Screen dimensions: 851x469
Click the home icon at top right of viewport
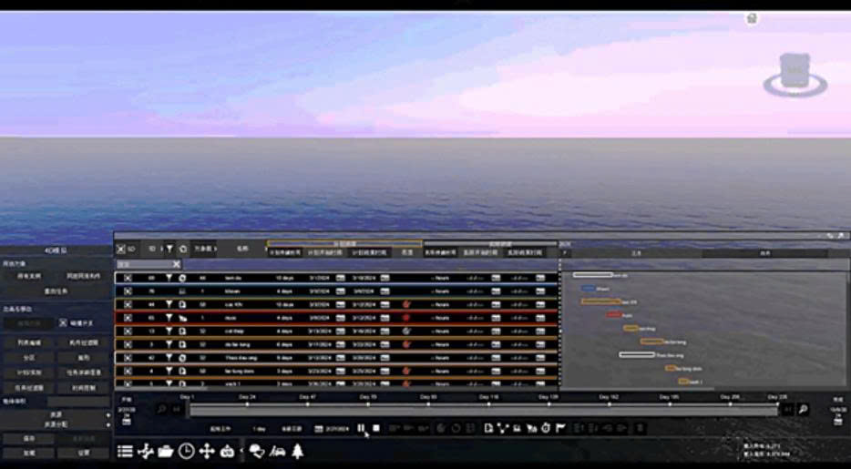coord(752,18)
